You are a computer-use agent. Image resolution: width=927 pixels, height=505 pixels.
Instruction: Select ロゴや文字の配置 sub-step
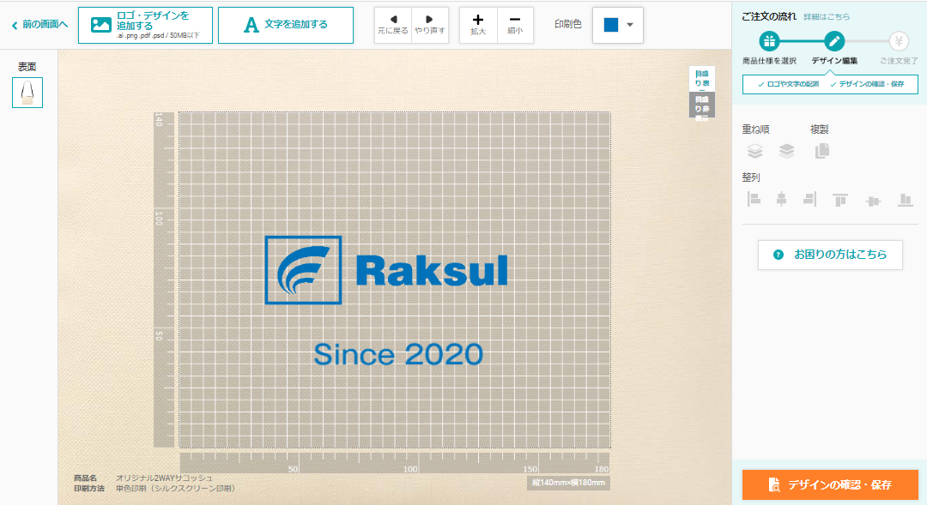pos(788,84)
